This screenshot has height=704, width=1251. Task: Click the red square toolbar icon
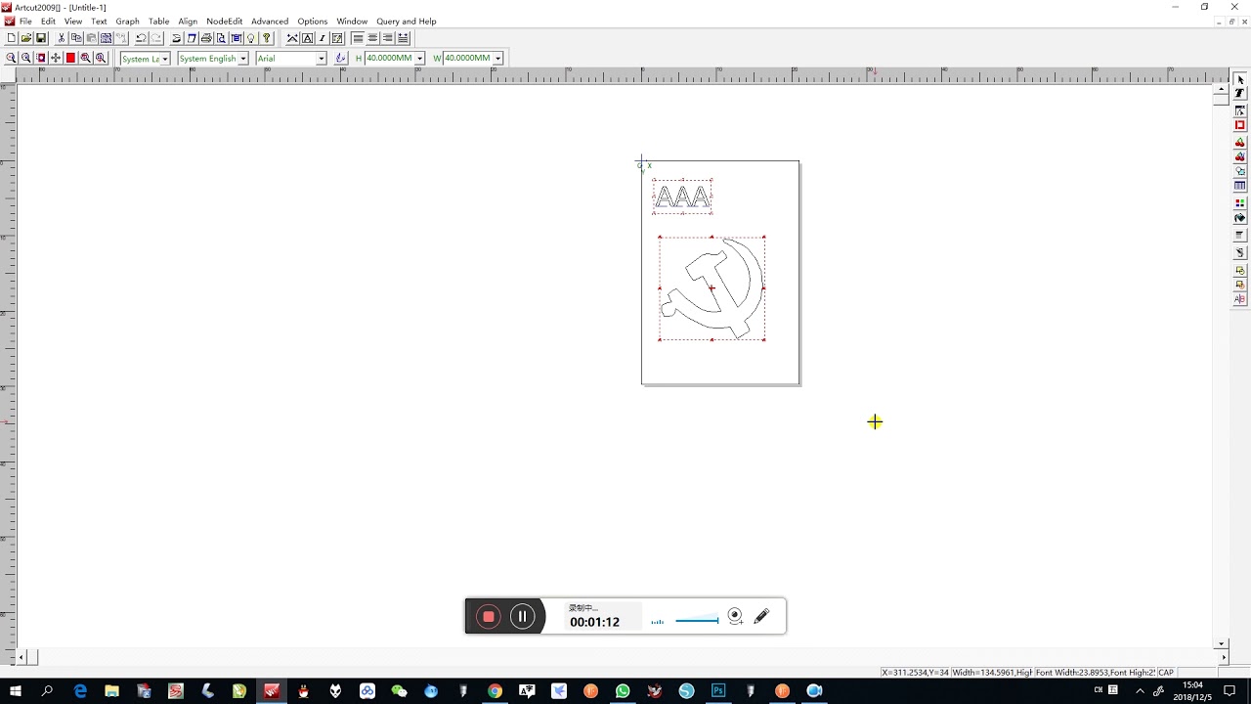coord(70,58)
